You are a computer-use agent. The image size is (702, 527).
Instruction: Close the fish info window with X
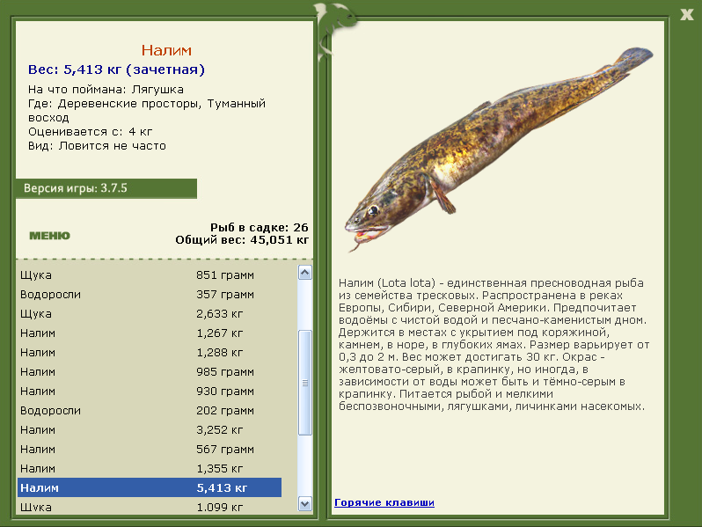coord(686,14)
